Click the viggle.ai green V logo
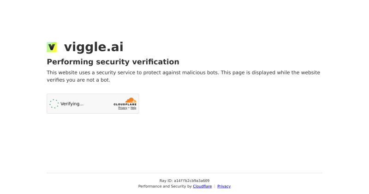The height and width of the screenshot is (194, 369). click(x=52, y=47)
